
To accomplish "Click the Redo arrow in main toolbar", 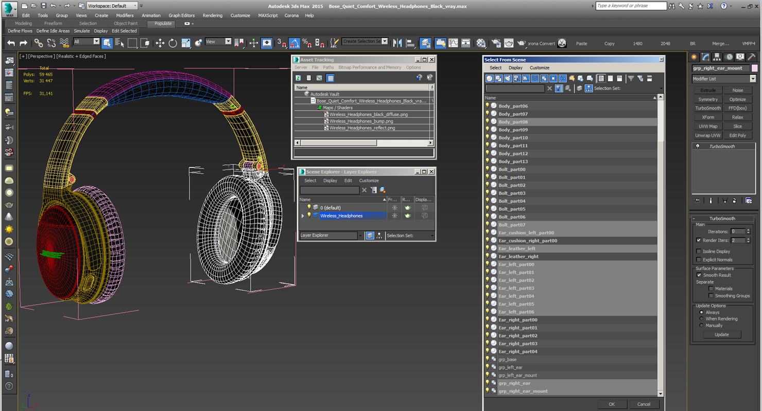I will (23, 43).
